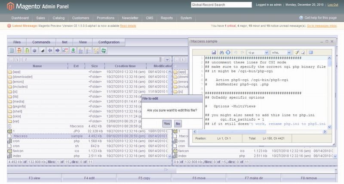Sort by the Size column header
The width and height of the screenshot is (344, 184).
[95, 66]
